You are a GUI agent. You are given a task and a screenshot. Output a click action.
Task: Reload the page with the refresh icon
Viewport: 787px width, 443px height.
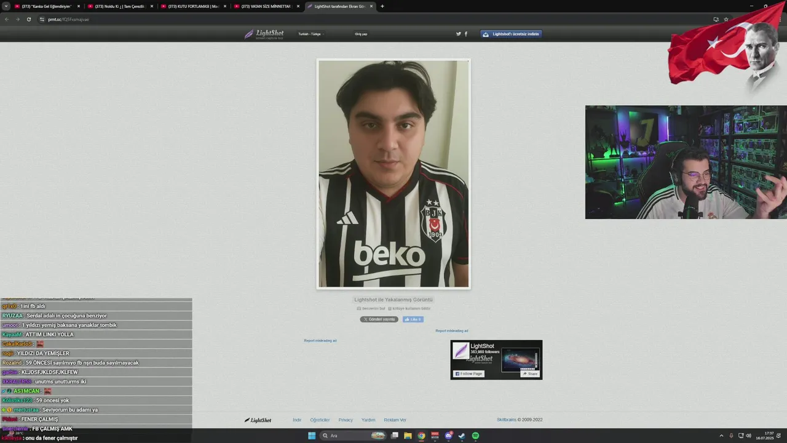tap(28, 19)
